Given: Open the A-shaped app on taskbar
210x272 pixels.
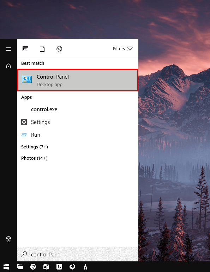Looking at the screenshot, I should pyautogui.click(x=85, y=267).
